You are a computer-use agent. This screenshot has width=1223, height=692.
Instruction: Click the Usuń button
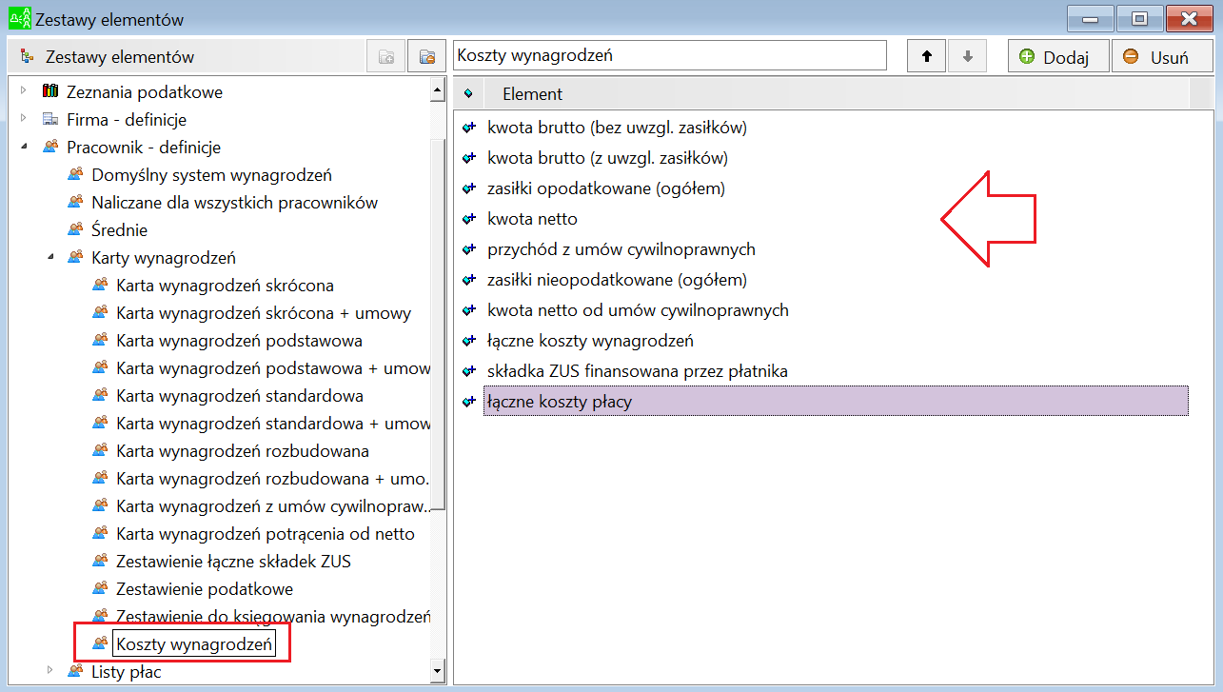(1162, 56)
